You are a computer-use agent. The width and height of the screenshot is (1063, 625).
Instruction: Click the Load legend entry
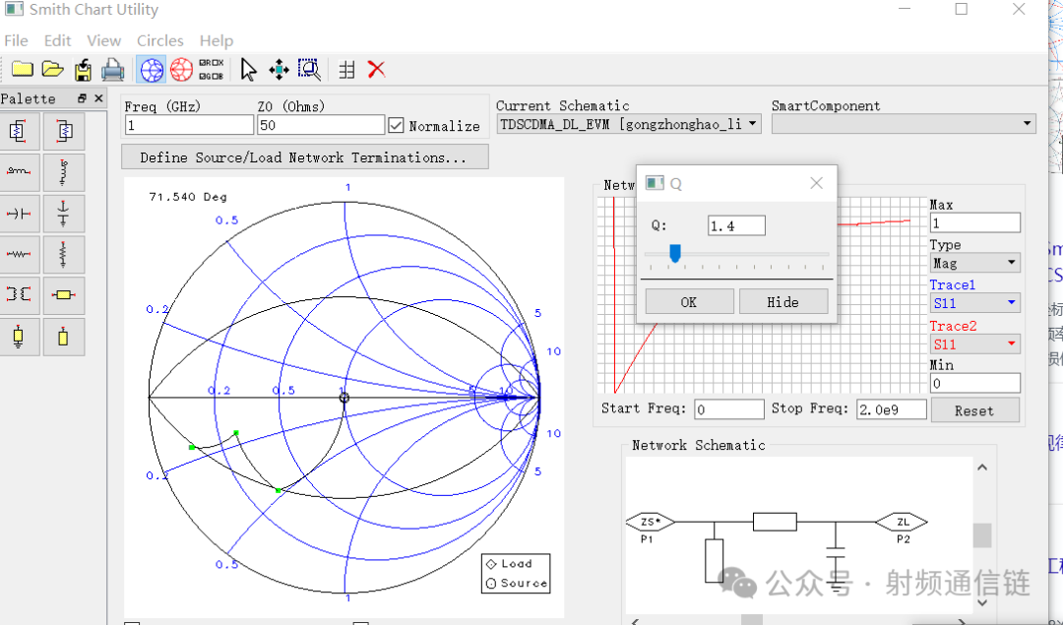coord(509,564)
